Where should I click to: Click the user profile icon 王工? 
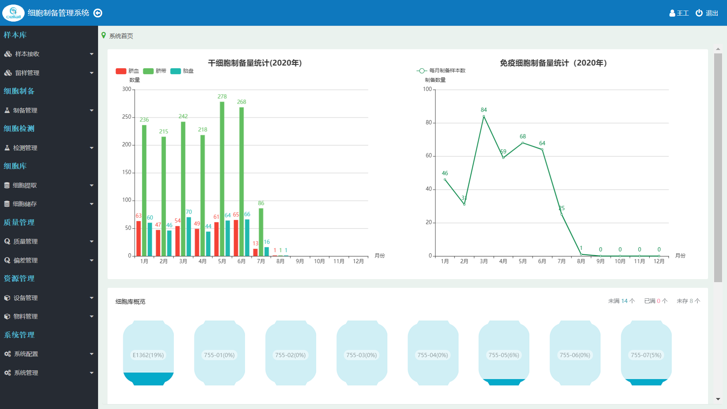(x=672, y=13)
